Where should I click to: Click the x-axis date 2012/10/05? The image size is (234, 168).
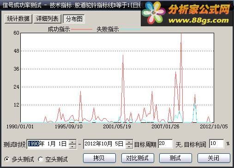pos(214,126)
